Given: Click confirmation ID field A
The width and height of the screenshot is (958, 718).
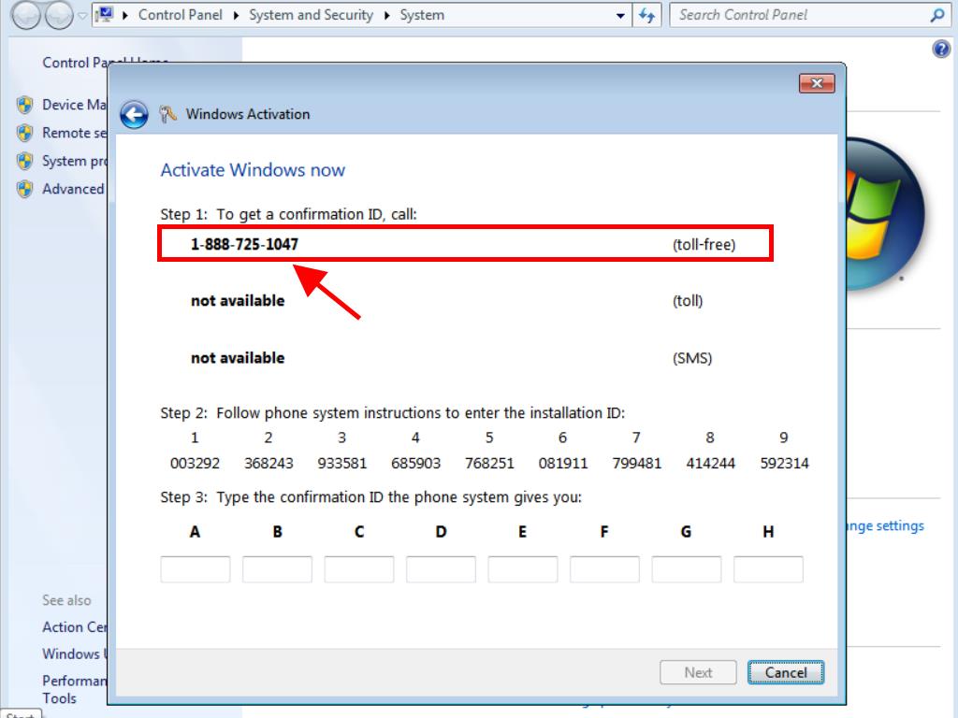Looking at the screenshot, I should (196, 569).
